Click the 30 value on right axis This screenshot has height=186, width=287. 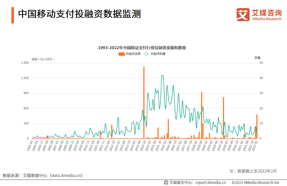261,93
